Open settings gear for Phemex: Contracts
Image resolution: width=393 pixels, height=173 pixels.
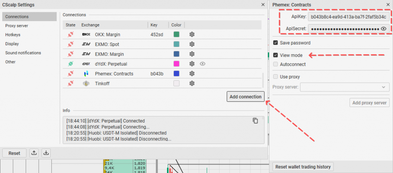pos(192,73)
